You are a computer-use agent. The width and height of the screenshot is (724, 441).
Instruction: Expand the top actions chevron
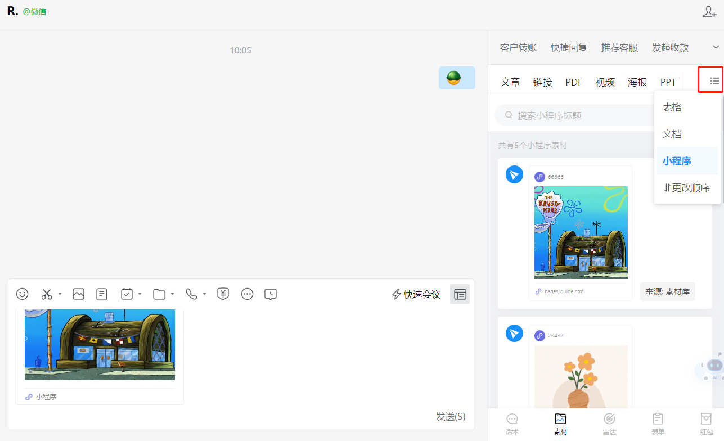[716, 47]
